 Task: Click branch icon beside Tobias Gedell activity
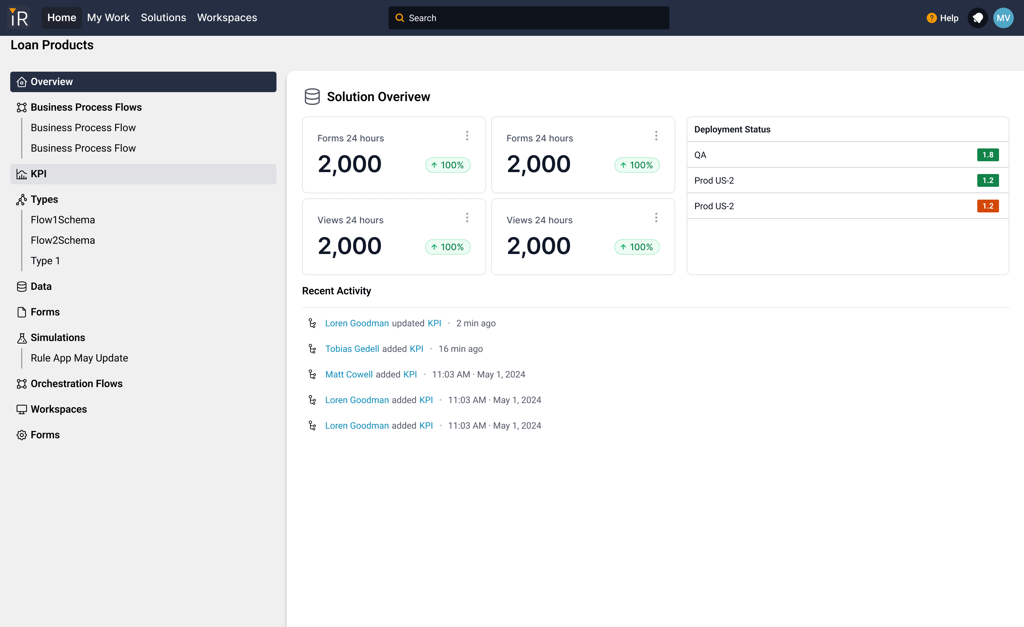[312, 349]
